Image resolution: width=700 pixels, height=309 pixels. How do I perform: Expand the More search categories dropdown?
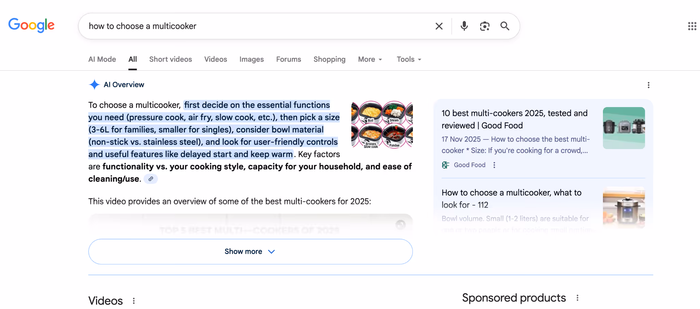370,59
